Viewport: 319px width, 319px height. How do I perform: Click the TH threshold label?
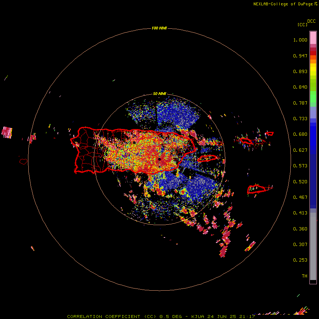click(x=304, y=276)
